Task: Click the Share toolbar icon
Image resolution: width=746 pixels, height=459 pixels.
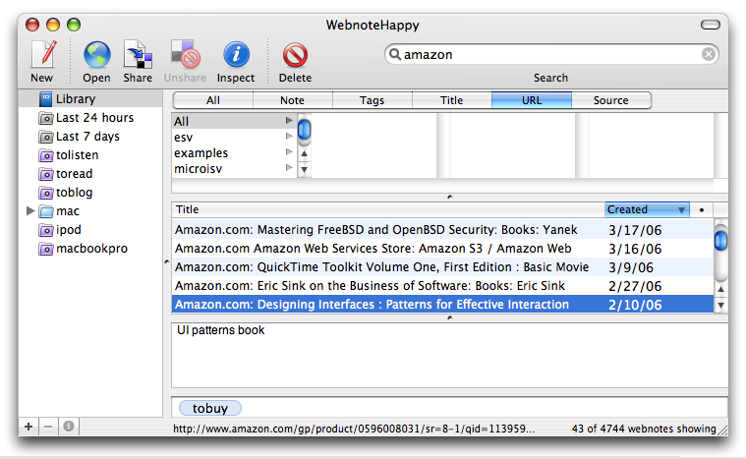Action: tap(138, 56)
